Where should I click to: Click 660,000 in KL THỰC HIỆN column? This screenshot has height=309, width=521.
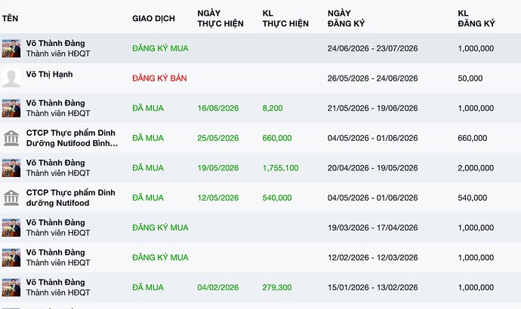click(x=277, y=138)
